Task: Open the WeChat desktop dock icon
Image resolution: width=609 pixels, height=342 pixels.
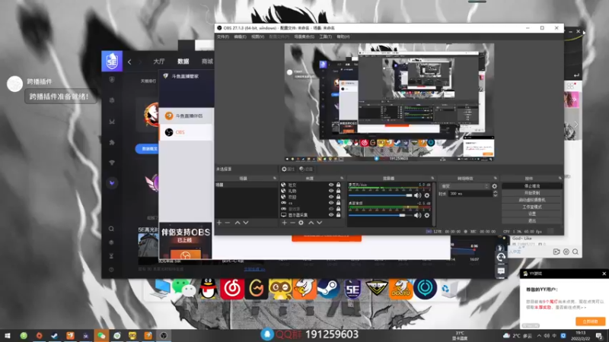Action: pyautogui.click(x=183, y=289)
